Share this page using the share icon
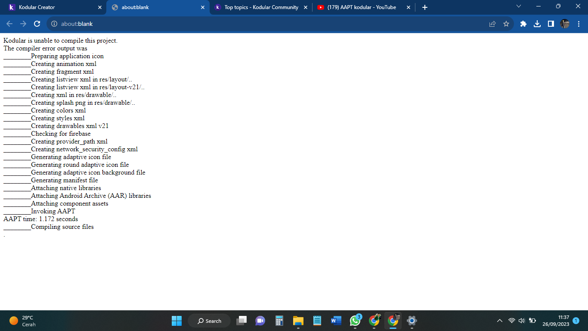The width and height of the screenshot is (588, 331). coord(492,24)
